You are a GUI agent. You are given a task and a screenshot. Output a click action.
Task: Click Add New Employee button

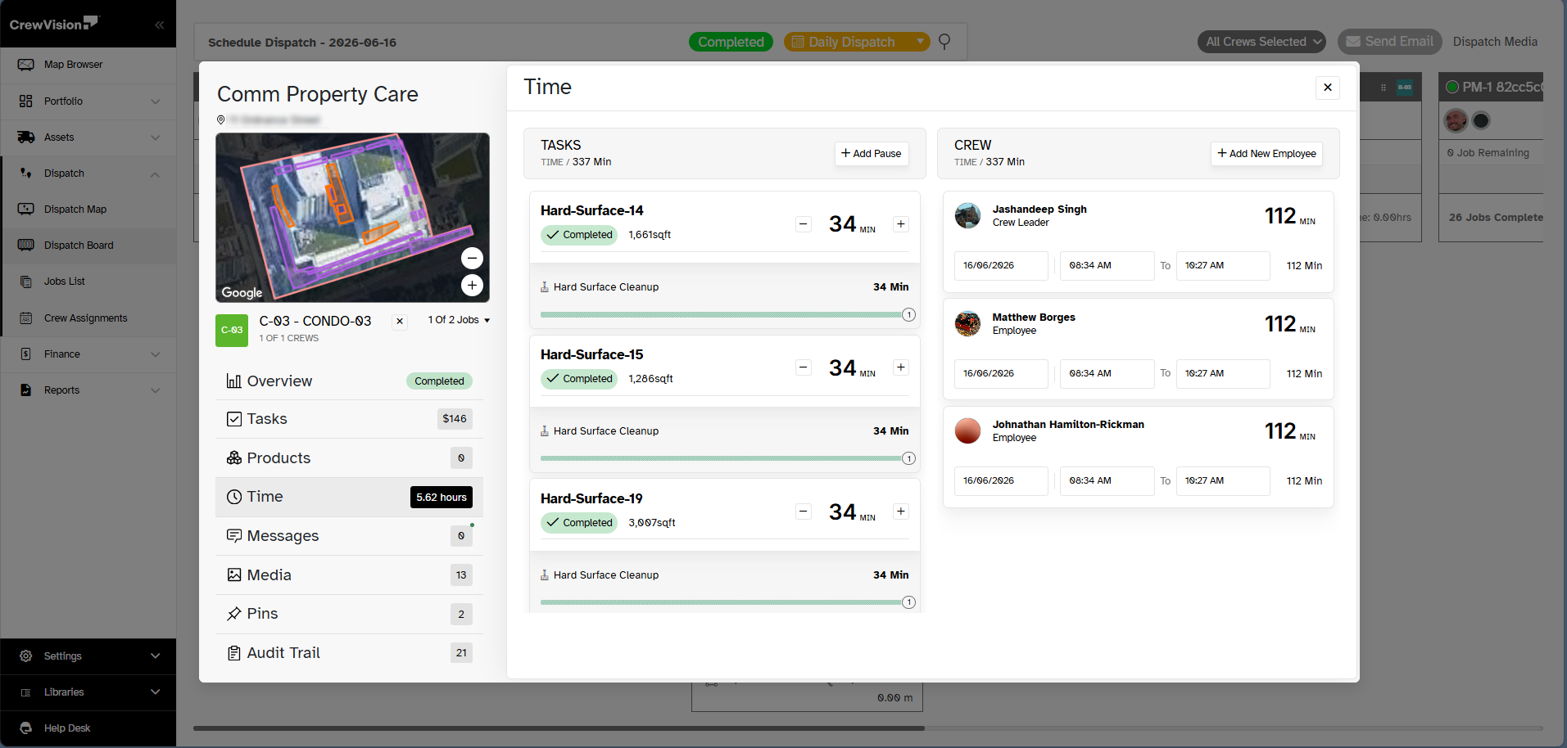(x=1266, y=154)
